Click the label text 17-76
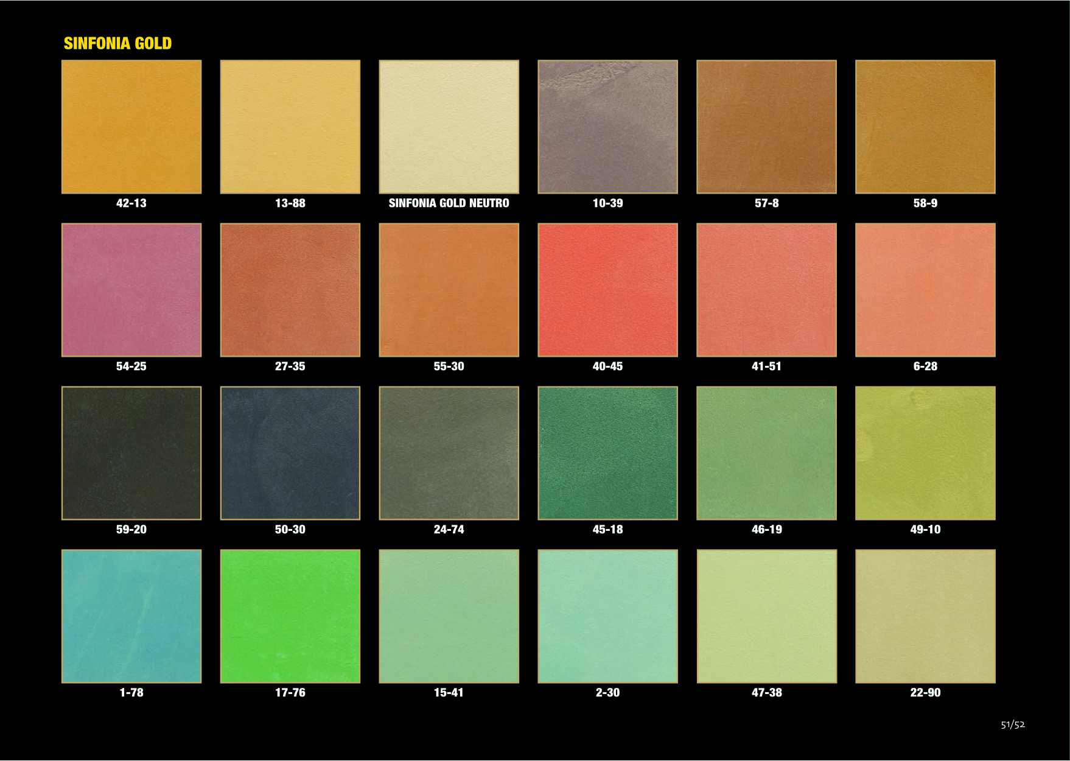 (290, 693)
